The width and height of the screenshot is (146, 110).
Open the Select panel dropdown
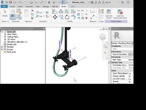click(x=5, y=21)
